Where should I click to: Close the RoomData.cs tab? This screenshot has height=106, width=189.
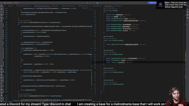(113, 6)
